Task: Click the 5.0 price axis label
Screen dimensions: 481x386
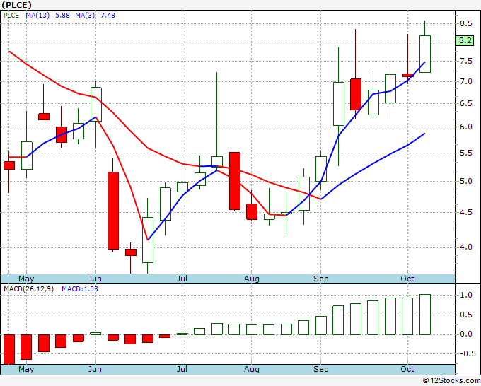Action: click(465, 181)
